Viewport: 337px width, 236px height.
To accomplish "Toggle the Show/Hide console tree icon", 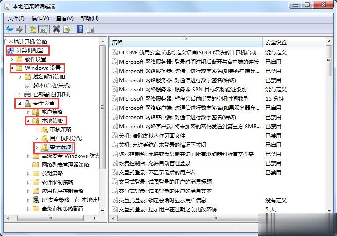I will 43,29.
